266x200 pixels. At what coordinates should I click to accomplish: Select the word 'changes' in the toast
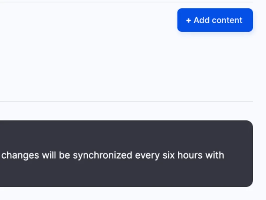(x=20, y=155)
